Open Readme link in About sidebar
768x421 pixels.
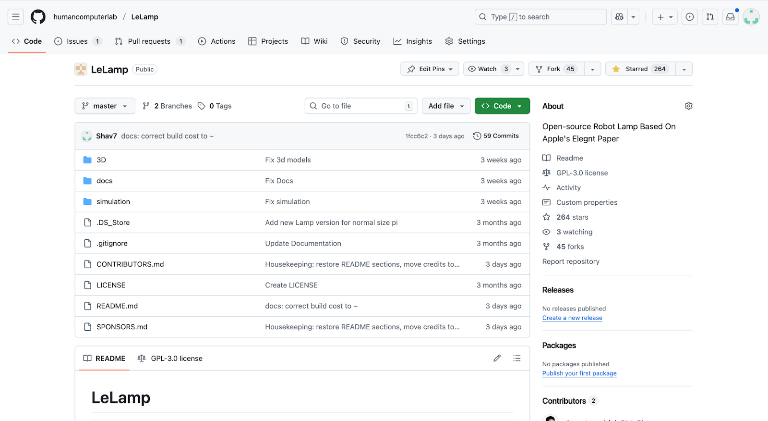coord(570,158)
